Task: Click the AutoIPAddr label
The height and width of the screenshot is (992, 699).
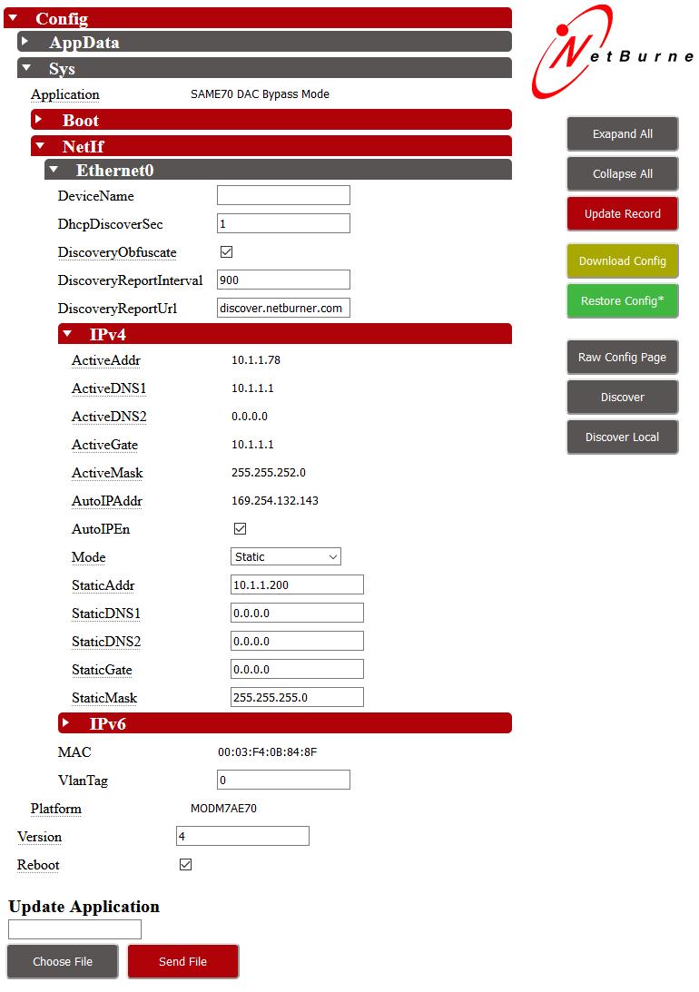Action: 107,501
